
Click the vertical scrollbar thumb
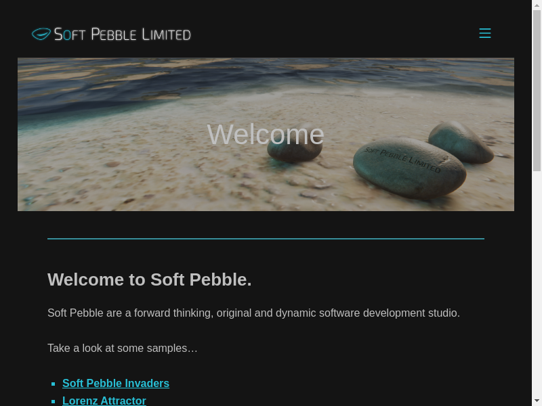(537, 88)
